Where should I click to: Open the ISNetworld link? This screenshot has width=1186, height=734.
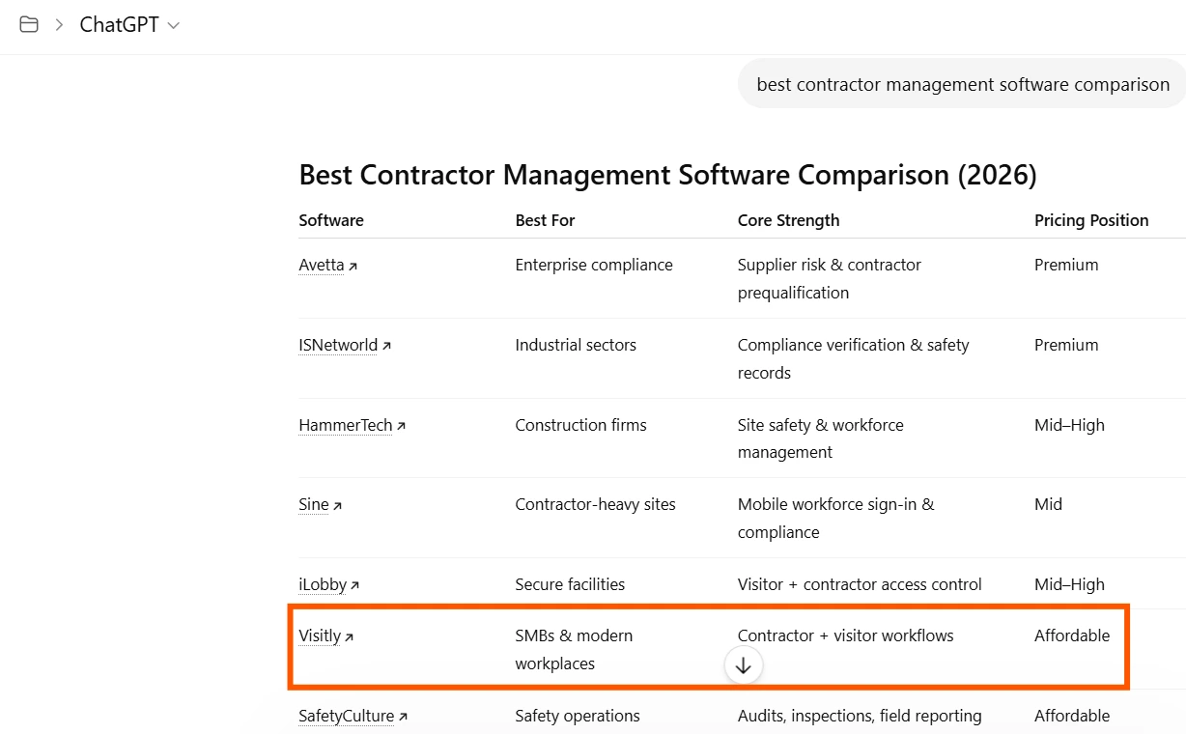click(x=338, y=345)
